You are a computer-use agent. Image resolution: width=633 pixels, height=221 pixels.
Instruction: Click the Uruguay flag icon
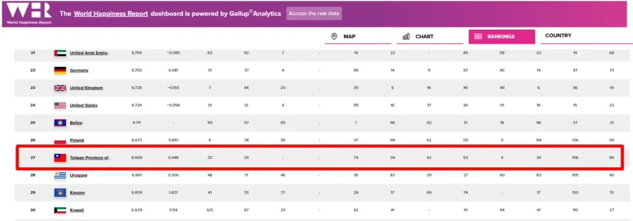60,175
